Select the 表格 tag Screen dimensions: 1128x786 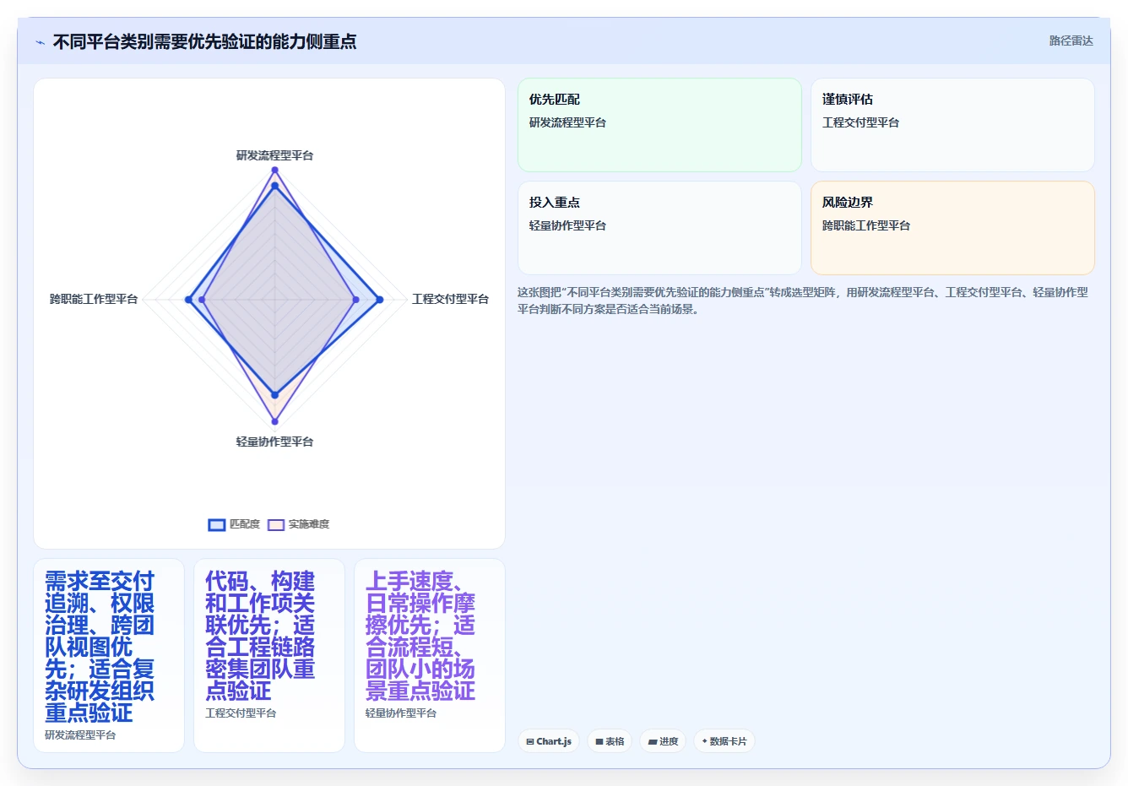tap(610, 741)
